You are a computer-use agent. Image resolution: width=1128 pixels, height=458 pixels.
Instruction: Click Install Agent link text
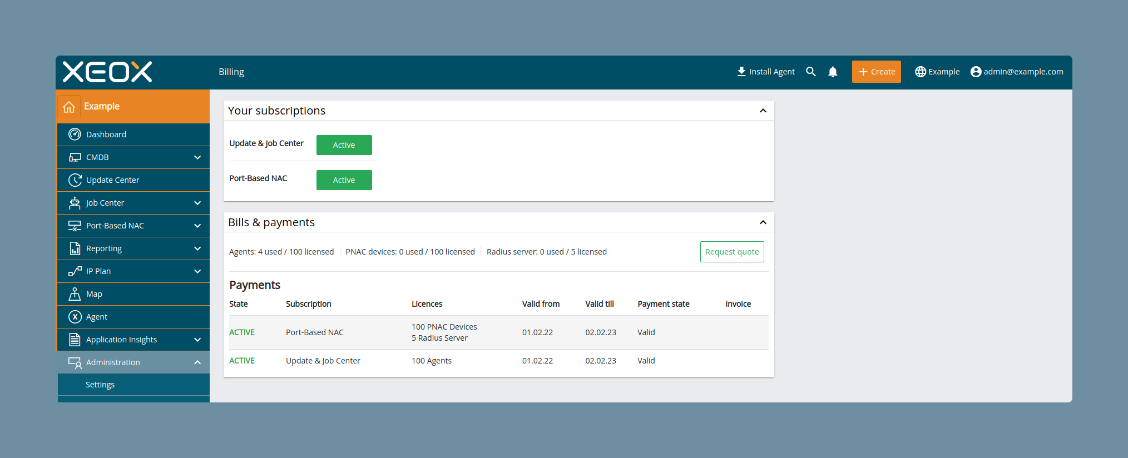(x=772, y=72)
